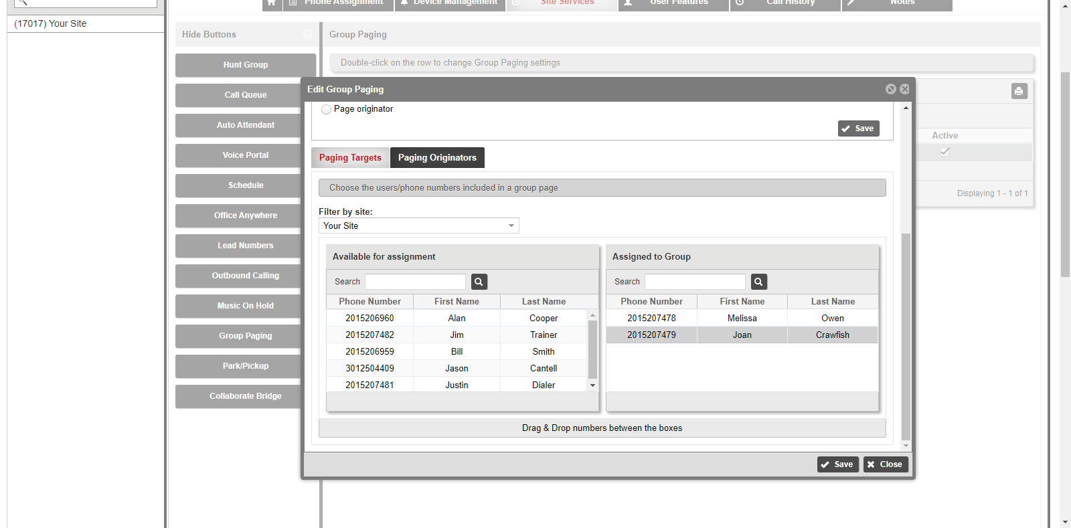This screenshot has width=1071, height=528.
Task: Click the Close button in the dialog footer
Action: pos(886,464)
